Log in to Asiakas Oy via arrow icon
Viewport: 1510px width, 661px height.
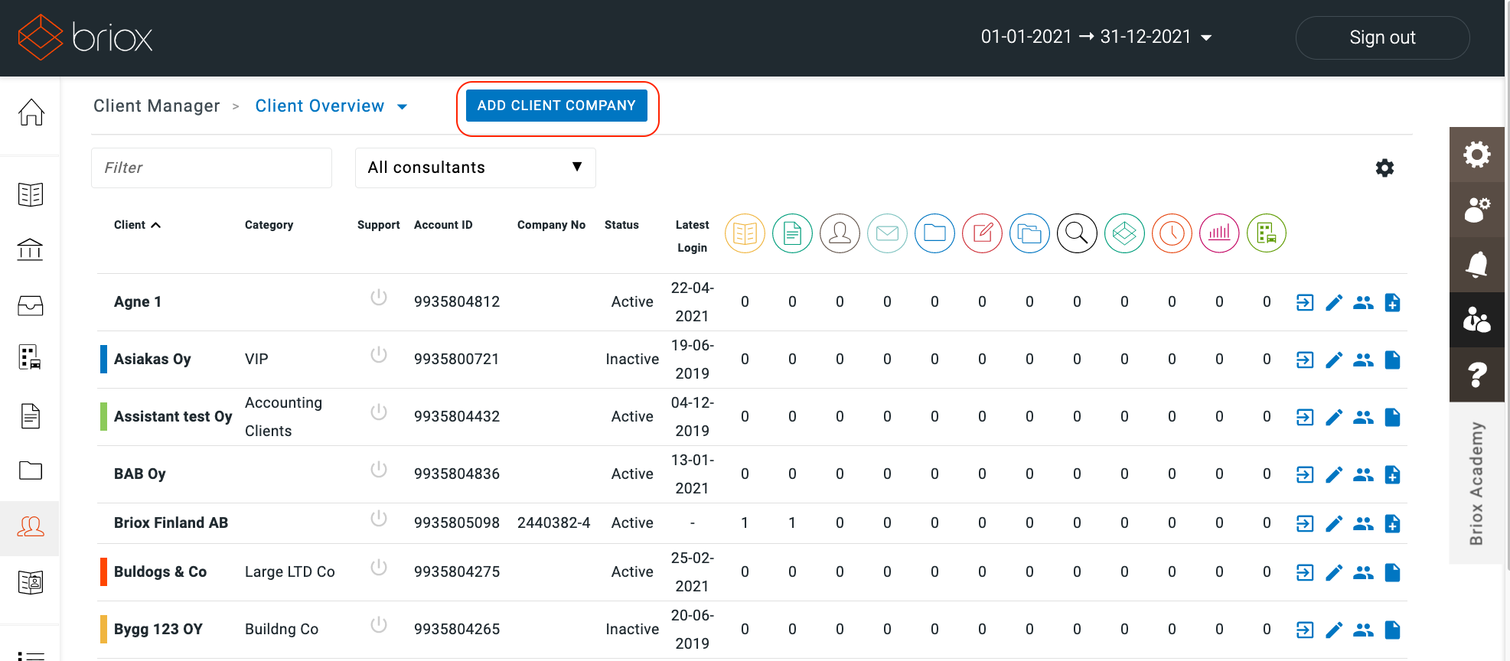click(x=1305, y=360)
